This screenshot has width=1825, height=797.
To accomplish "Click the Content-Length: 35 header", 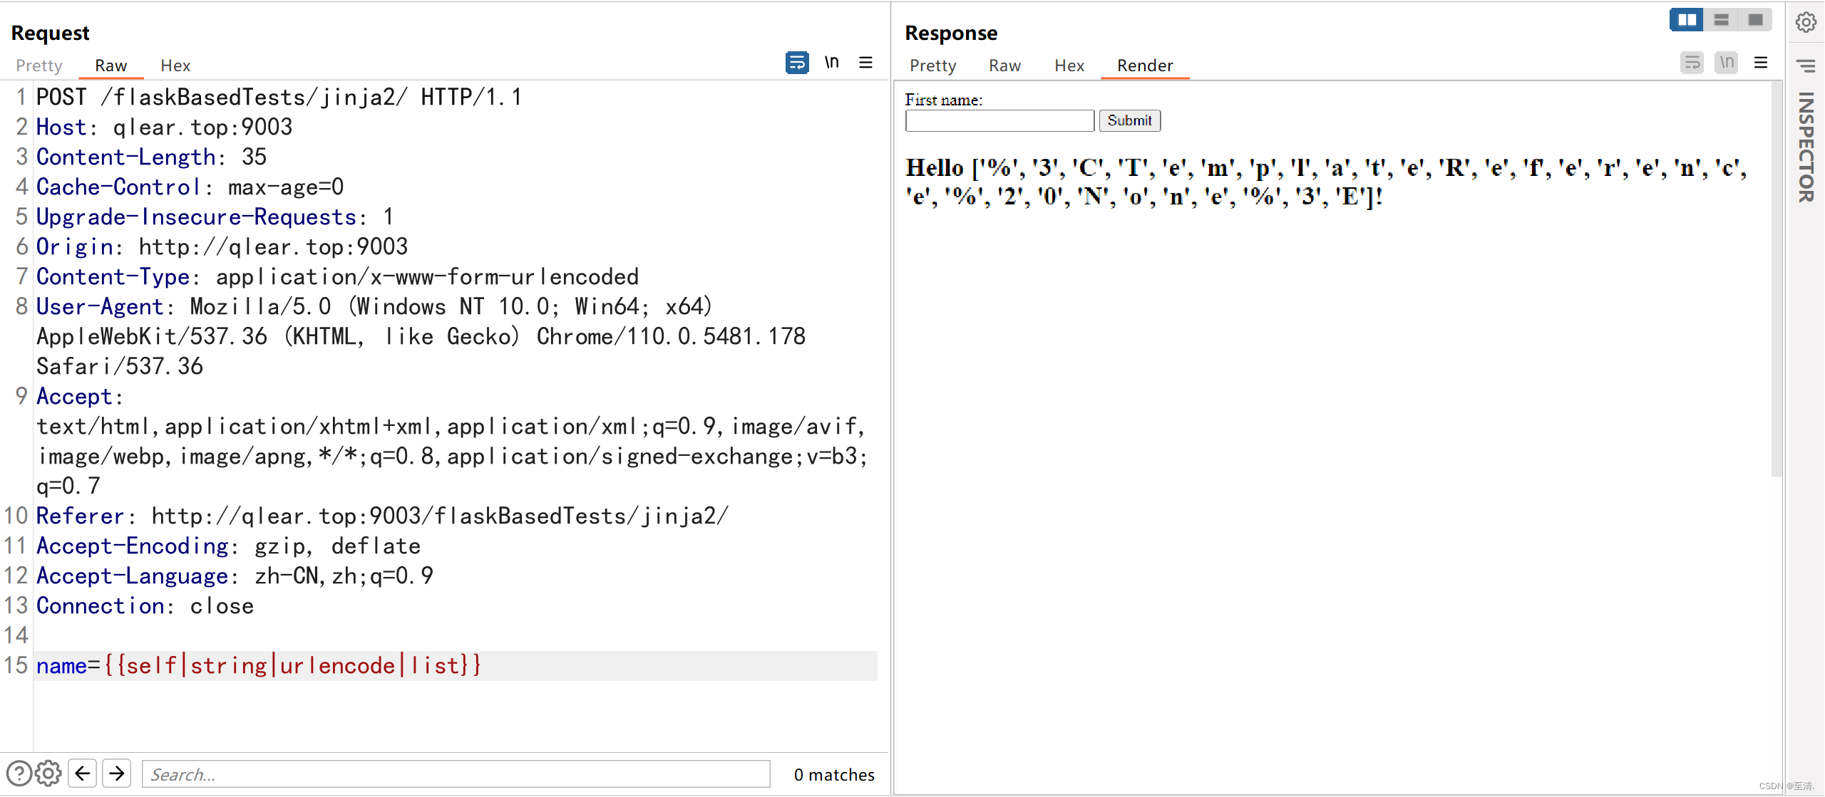I will tap(152, 157).
